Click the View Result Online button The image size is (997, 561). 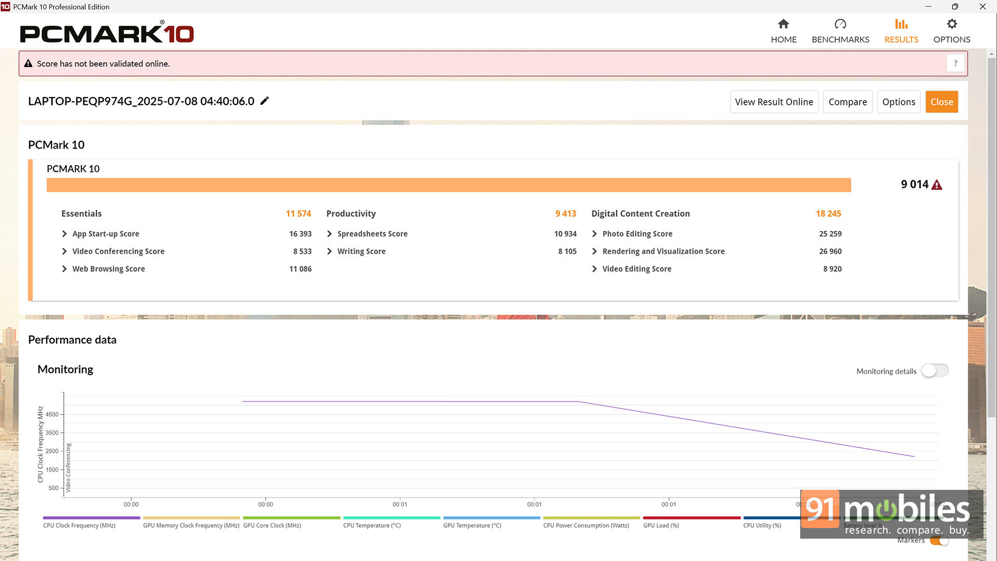(774, 102)
